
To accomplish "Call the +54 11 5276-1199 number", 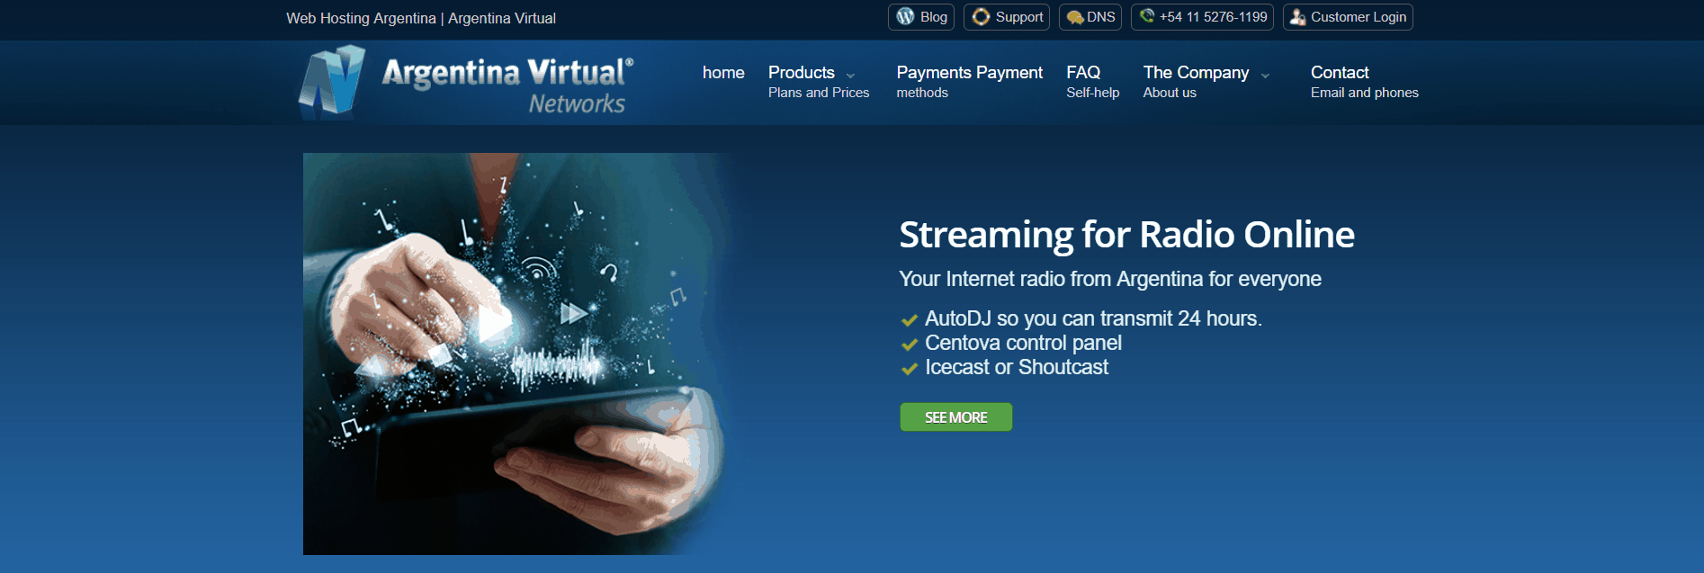I will 1202,17.
